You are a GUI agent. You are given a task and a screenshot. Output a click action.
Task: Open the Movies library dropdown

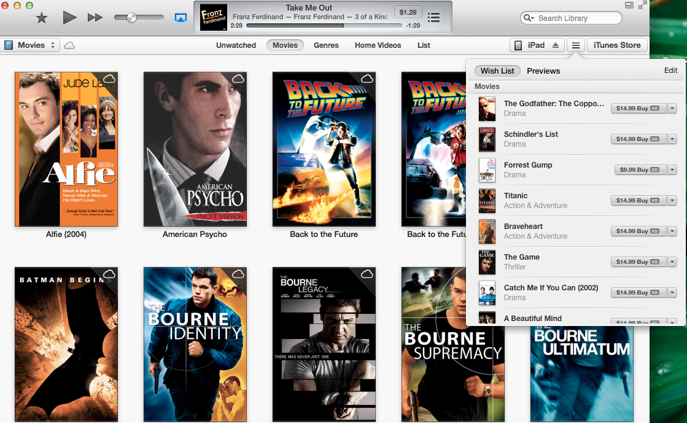pos(31,45)
